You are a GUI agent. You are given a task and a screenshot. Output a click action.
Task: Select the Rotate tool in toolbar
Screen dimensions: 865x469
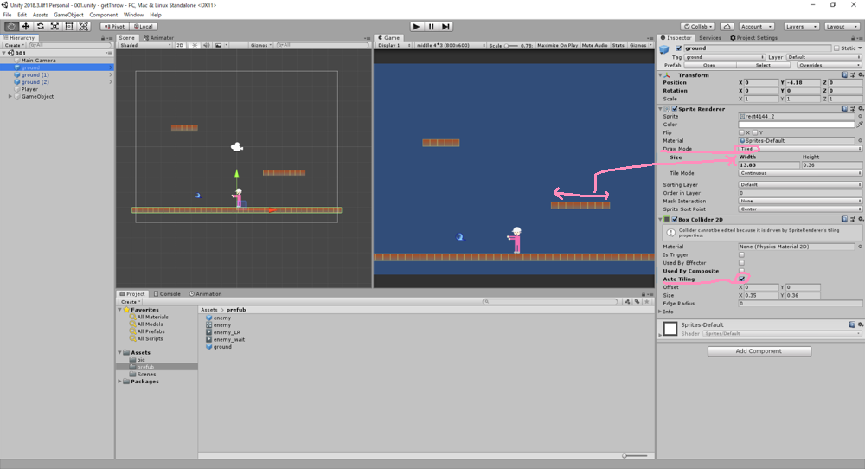point(41,27)
